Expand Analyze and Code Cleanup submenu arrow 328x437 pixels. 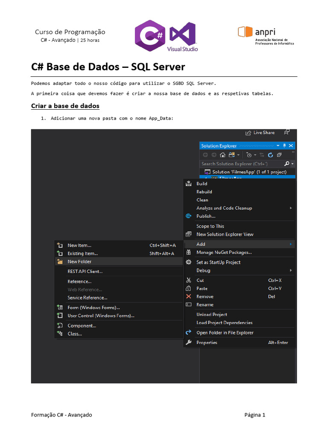(290, 208)
